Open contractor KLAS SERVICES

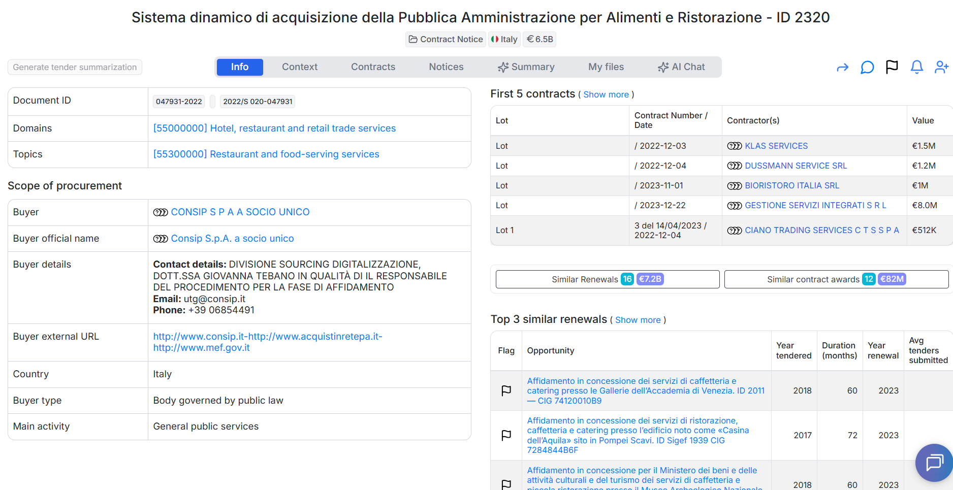point(776,146)
